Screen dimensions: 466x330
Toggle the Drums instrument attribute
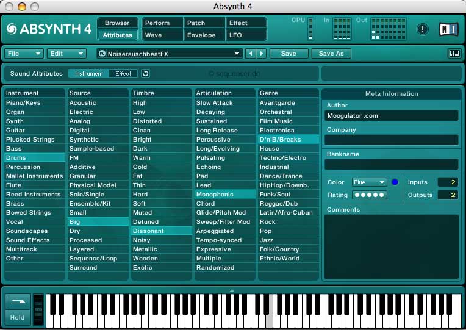click(35, 157)
